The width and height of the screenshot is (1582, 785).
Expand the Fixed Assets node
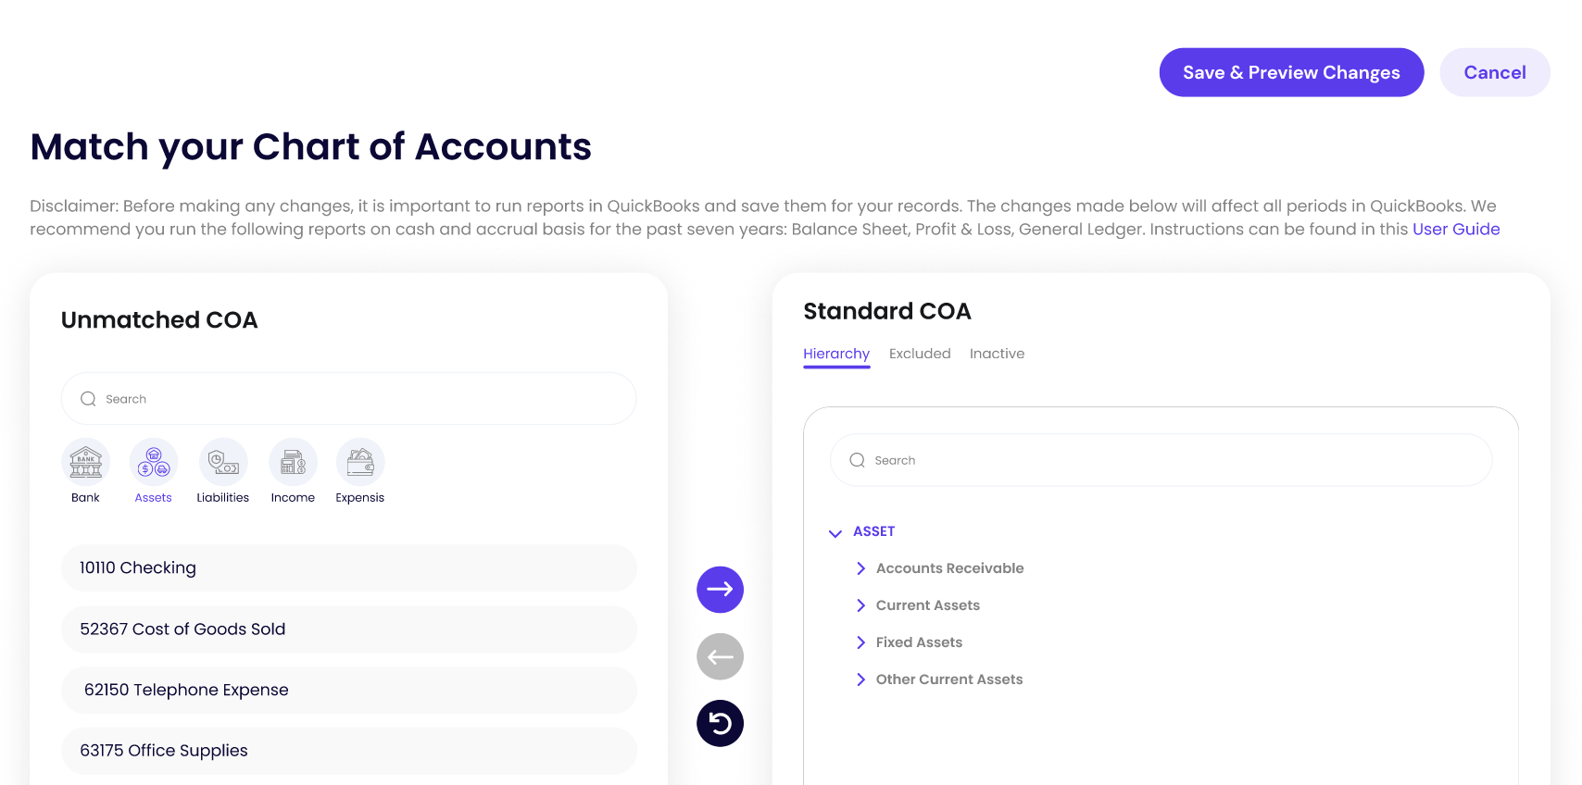pyautogui.click(x=860, y=642)
